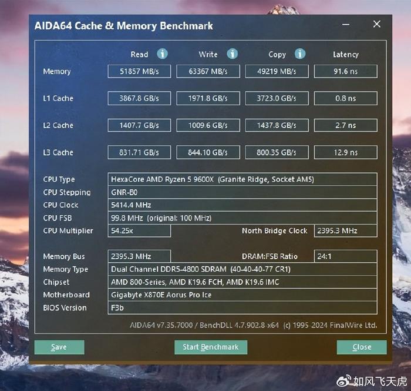
Task: Click Memory Type field DDR5-4800 SDRAM
Action: tap(242, 269)
